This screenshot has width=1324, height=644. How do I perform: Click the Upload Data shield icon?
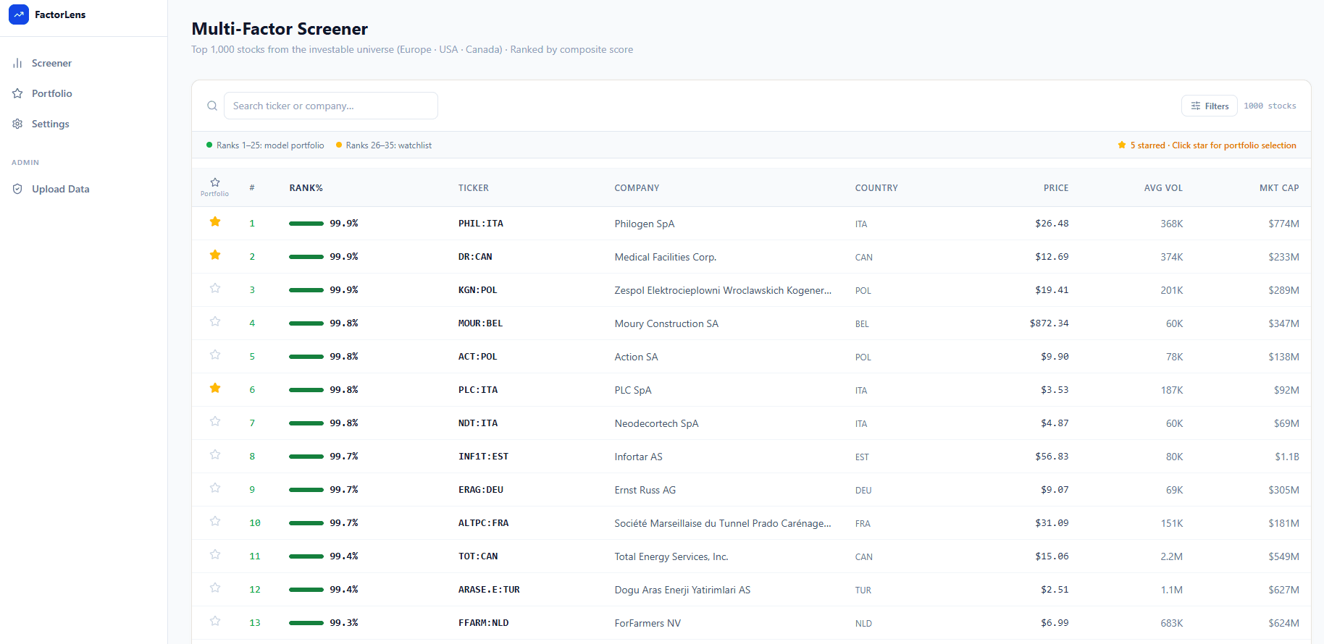click(17, 189)
